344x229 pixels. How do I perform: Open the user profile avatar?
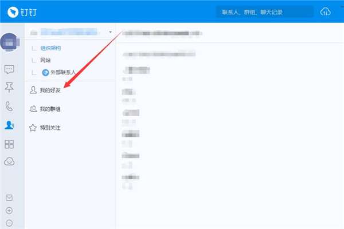point(9,41)
